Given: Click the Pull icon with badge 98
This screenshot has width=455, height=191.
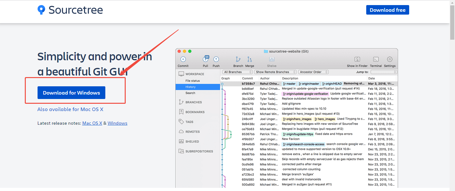Looking at the screenshot, I should pos(206,59).
